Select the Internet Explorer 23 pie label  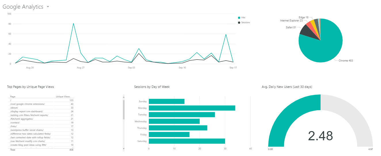[x=291, y=21]
